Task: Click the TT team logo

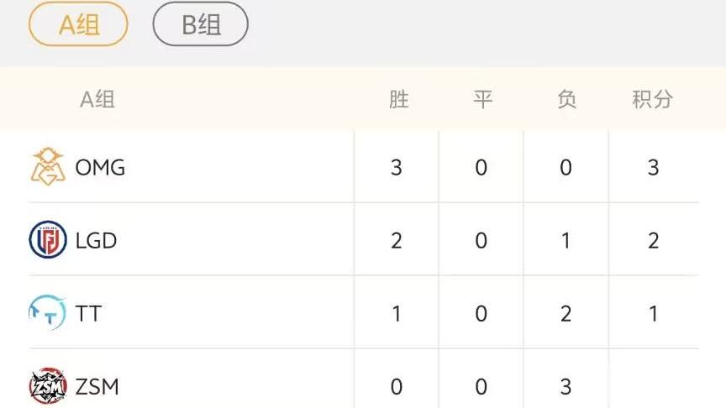Action: (46, 313)
